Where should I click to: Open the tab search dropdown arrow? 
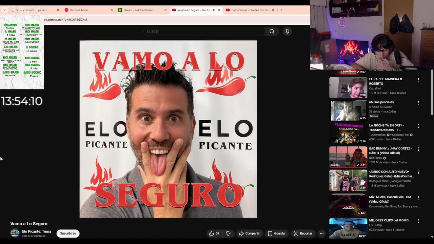[x=4, y=10]
